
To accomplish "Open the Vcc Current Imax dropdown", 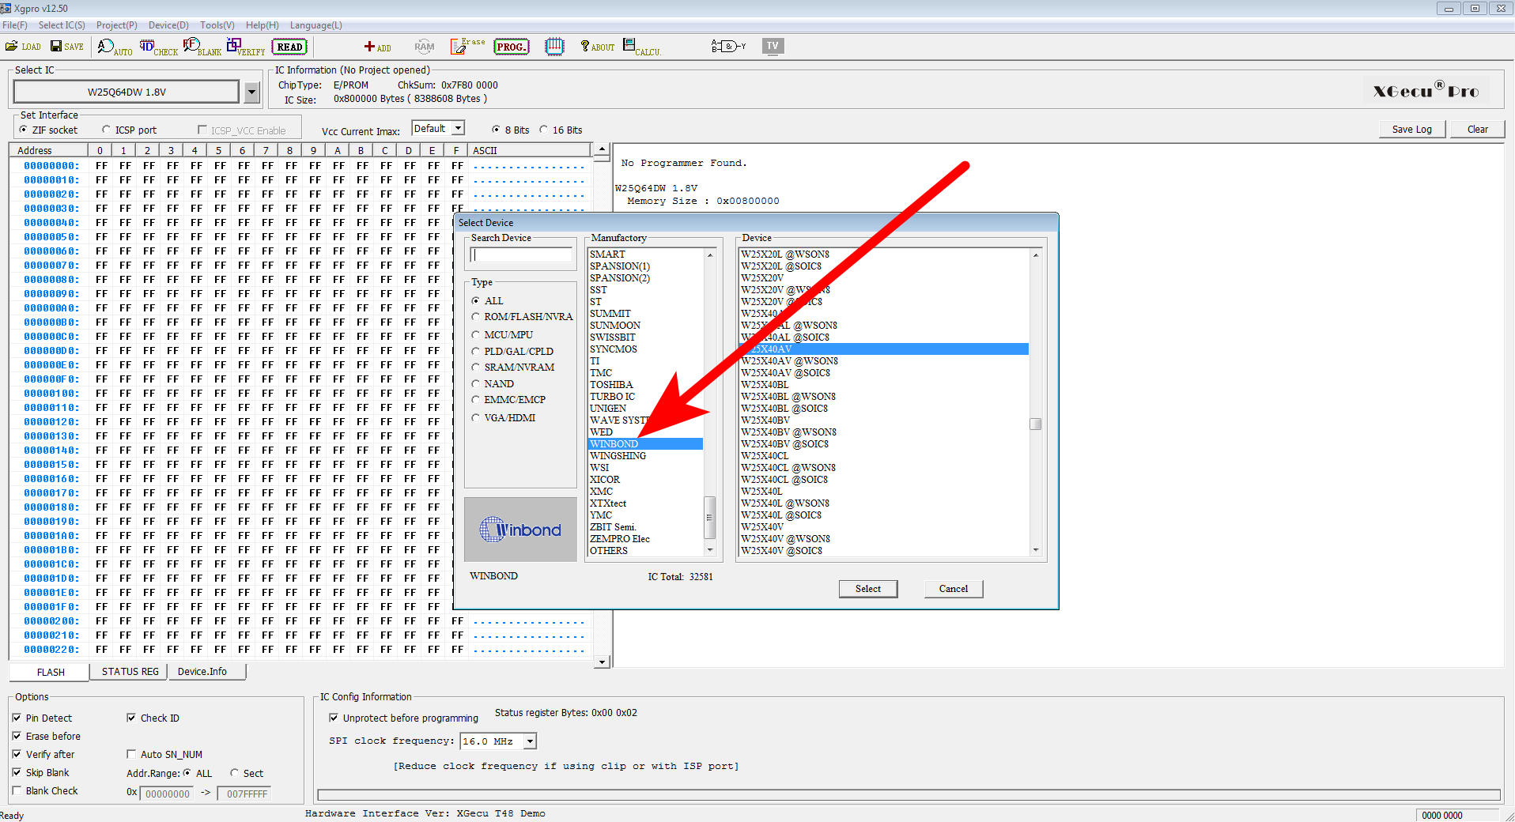I will (457, 129).
